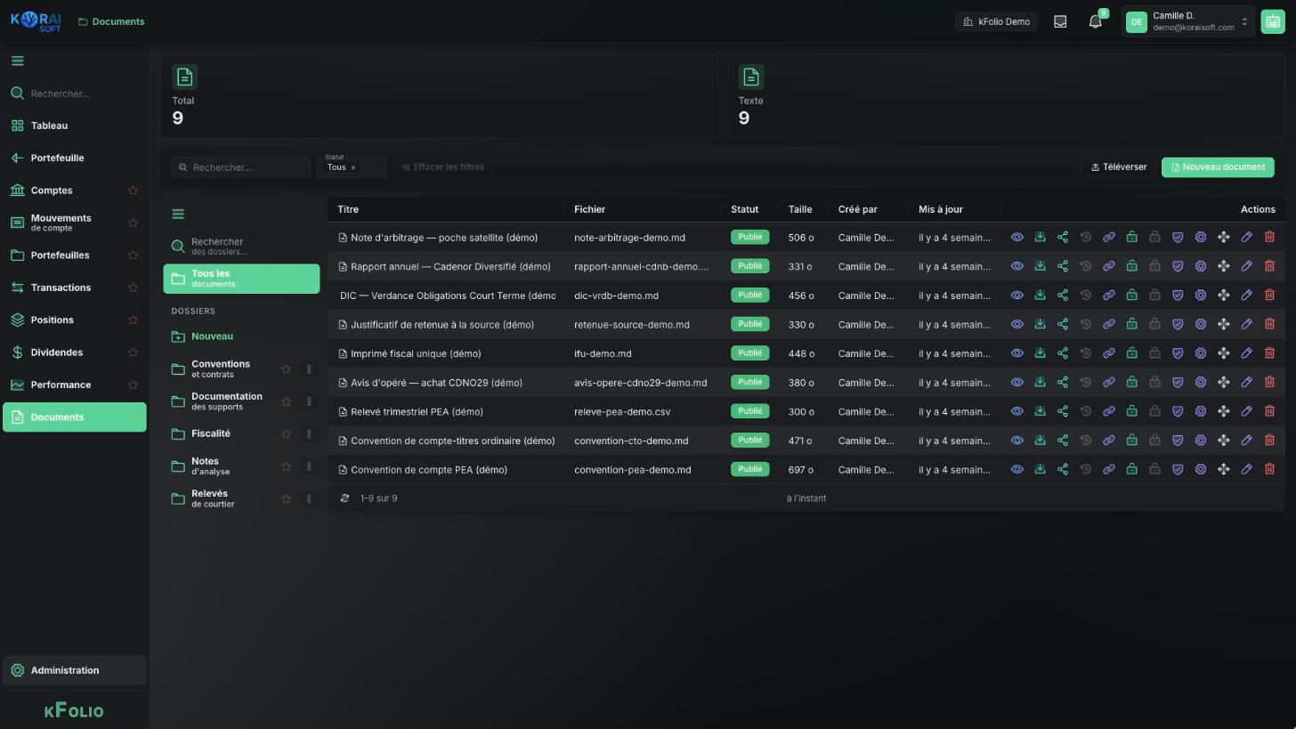The image size is (1296, 729).
Task: Open options menu for Notes d'analyse folder
Action: click(x=309, y=466)
